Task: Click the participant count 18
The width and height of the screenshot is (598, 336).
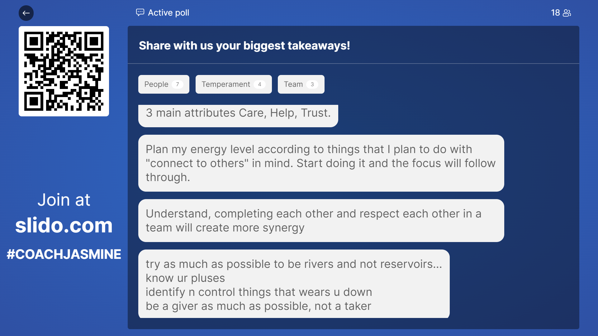Action: click(x=555, y=13)
